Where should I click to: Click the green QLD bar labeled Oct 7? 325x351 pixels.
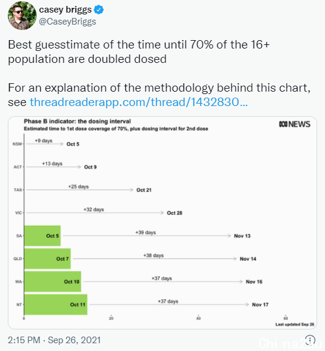pos(47,259)
